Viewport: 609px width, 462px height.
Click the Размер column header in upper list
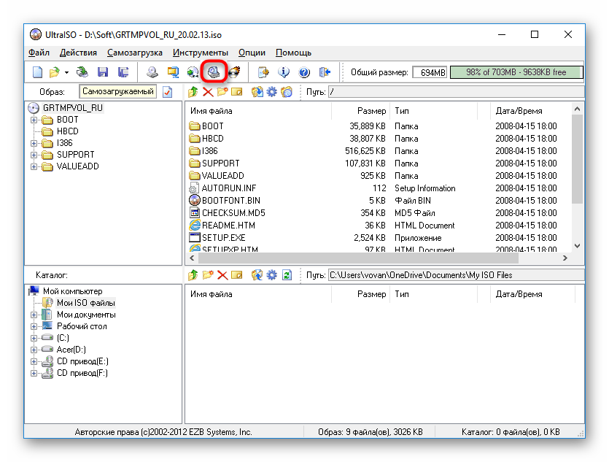click(x=371, y=111)
